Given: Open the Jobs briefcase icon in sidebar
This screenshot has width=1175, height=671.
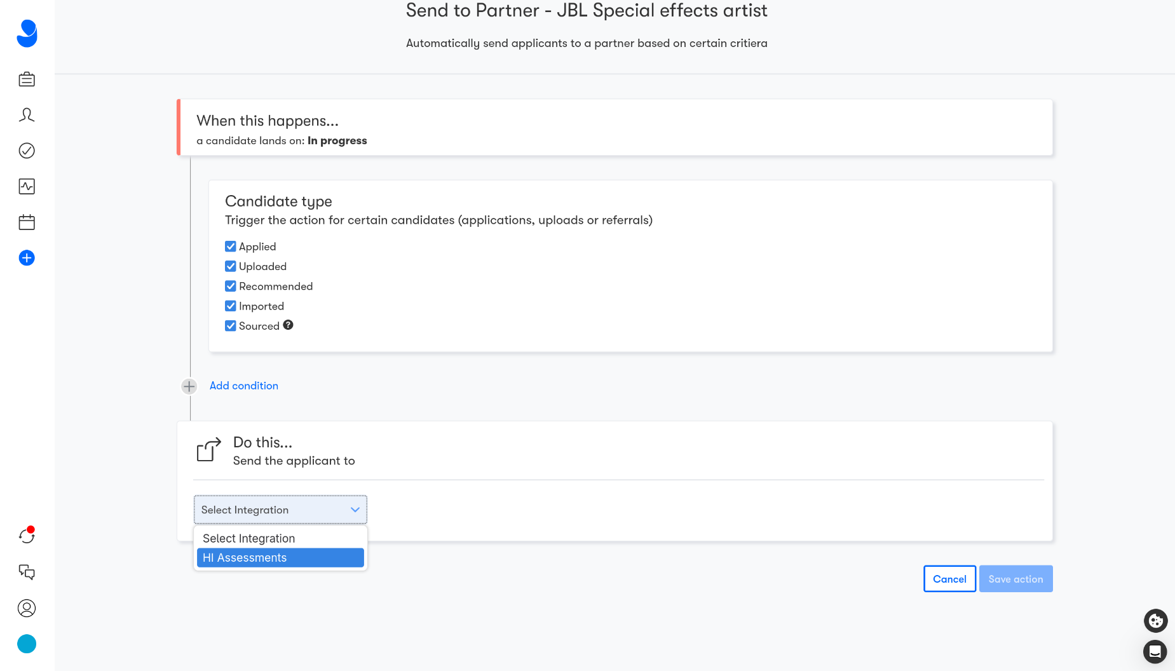Looking at the screenshot, I should pos(27,79).
